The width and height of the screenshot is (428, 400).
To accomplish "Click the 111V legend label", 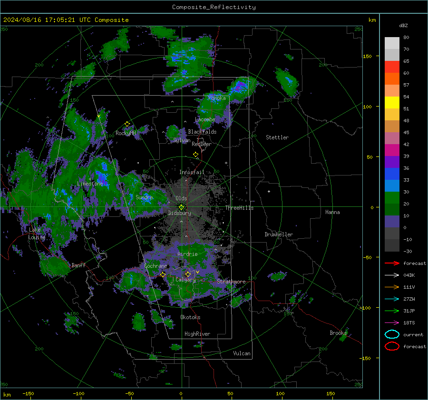I will [409, 287].
